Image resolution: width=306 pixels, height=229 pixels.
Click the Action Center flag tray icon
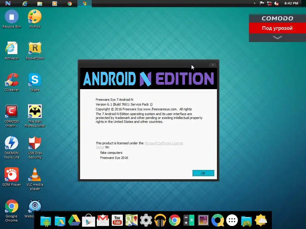tap(262, 3)
